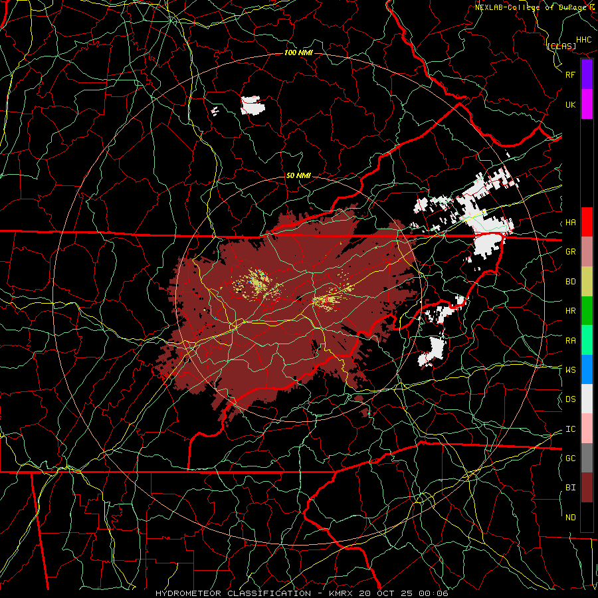This screenshot has width=598, height=598.
Task: Click the 'HR' legend label
Action: (x=570, y=311)
